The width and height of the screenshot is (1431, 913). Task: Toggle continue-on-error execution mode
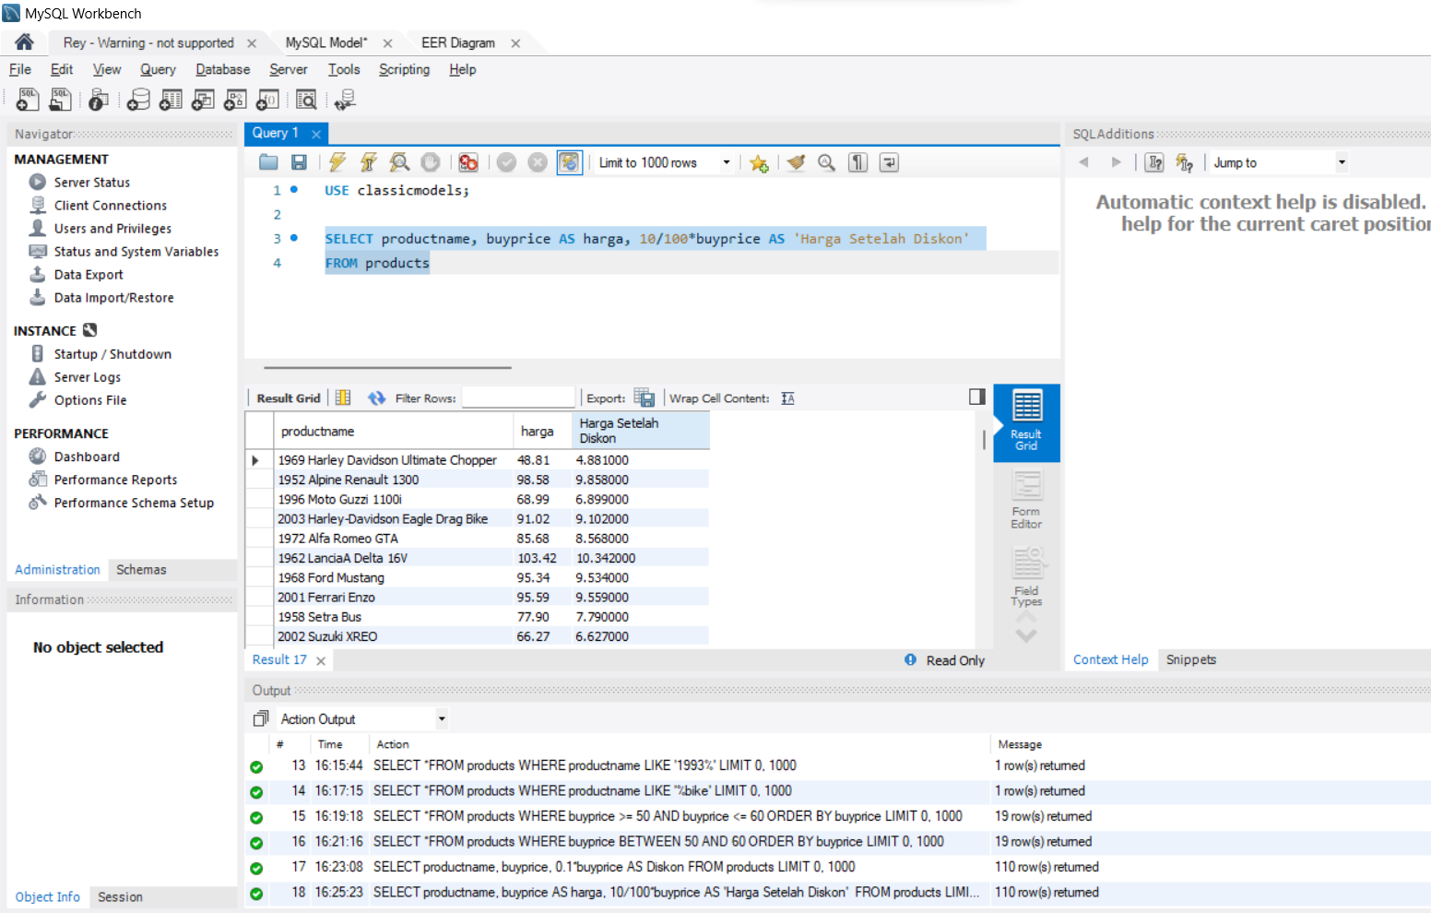tap(468, 162)
